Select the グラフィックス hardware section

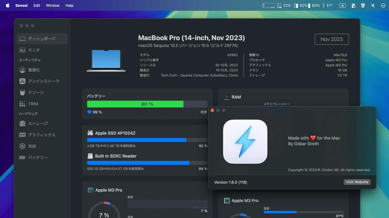(42, 135)
